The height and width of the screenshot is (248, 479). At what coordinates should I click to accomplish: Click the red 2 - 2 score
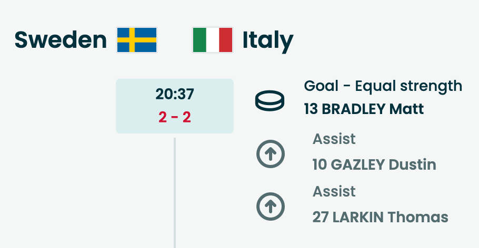(175, 117)
